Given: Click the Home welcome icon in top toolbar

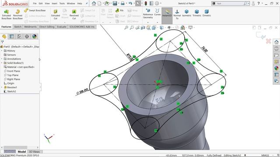Looking at the screenshot, I should coord(94,3).
